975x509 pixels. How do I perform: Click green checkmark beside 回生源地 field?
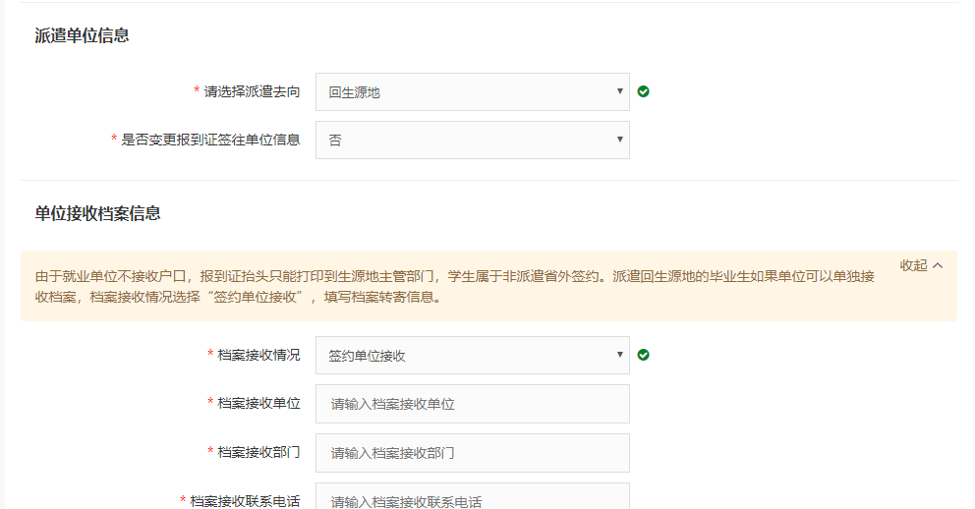click(x=643, y=91)
